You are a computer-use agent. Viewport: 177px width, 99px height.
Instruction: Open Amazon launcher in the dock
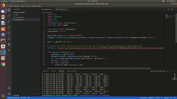3,46
